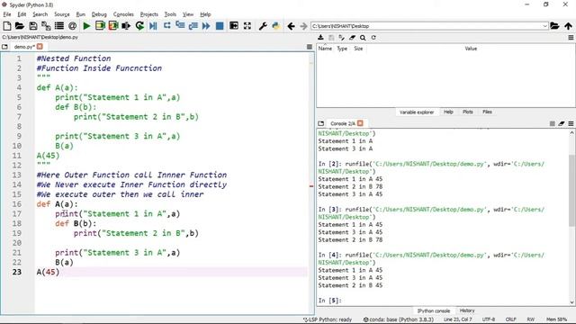
Task: Stop debugging with the blue square
Action: coord(220,26)
